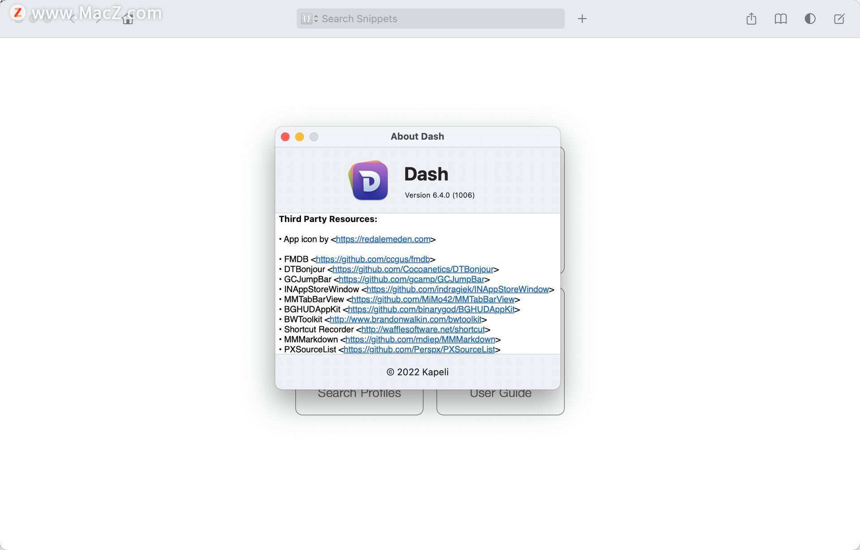This screenshot has width=860, height=550.
Task: Click the User Guide button behind dialog
Action: coord(500,401)
